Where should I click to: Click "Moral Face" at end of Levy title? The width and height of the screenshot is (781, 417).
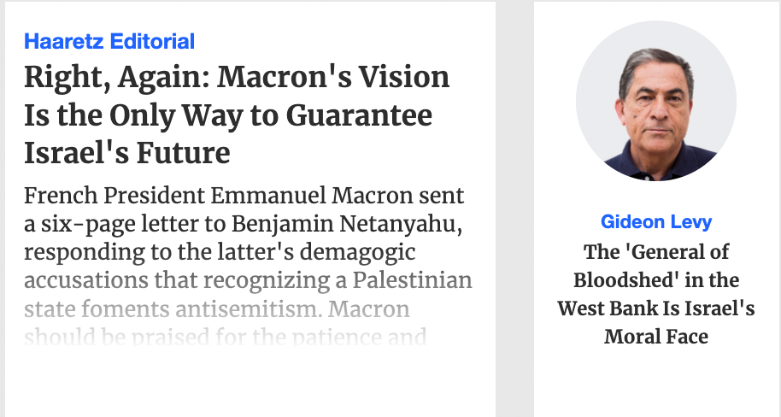656,337
